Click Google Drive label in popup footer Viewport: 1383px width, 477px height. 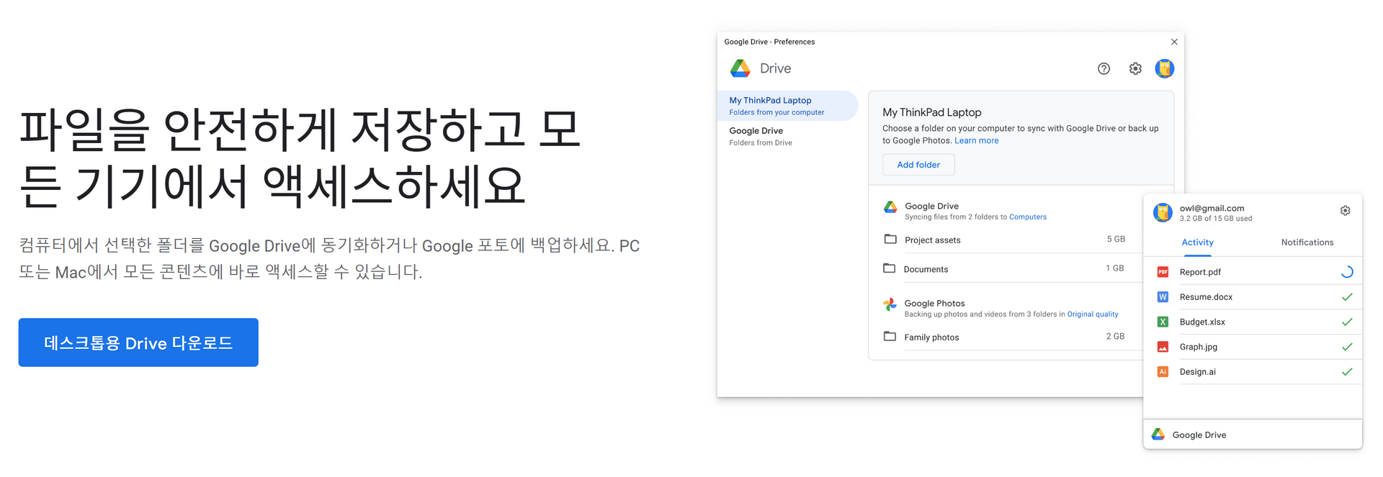pos(1199,435)
